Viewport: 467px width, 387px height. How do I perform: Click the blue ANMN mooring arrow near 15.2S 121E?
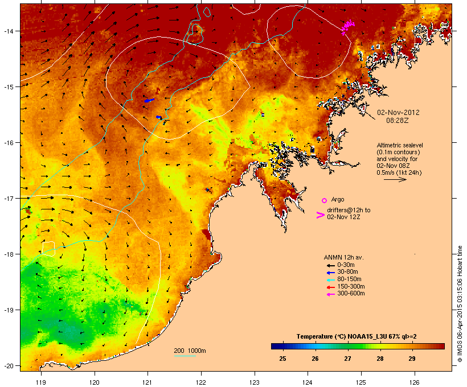click(x=149, y=101)
